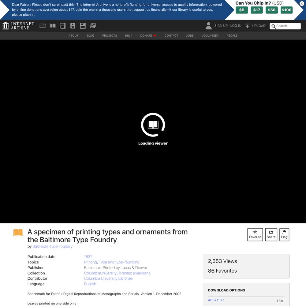This screenshot has width=306, height=306.
Task: Open the Texts book icon
Action: click(x=53, y=26)
